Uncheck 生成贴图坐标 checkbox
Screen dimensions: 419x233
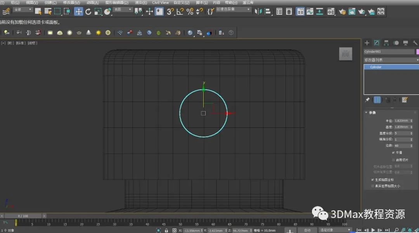(373, 180)
